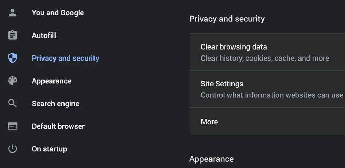Screen dimensions: 345x168
Task: Click the blue shield Privacy icon
Action: tap(12, 58)
